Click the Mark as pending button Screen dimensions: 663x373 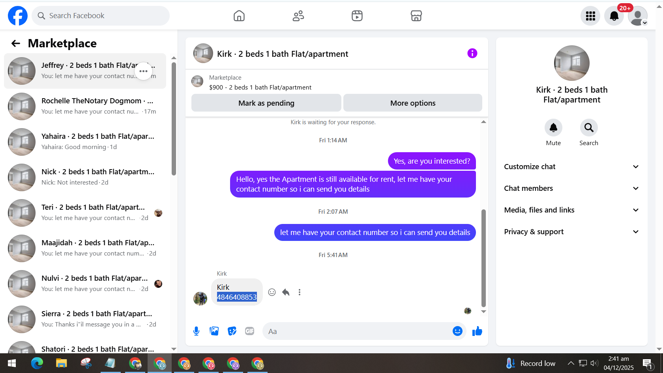pos(266,103)
